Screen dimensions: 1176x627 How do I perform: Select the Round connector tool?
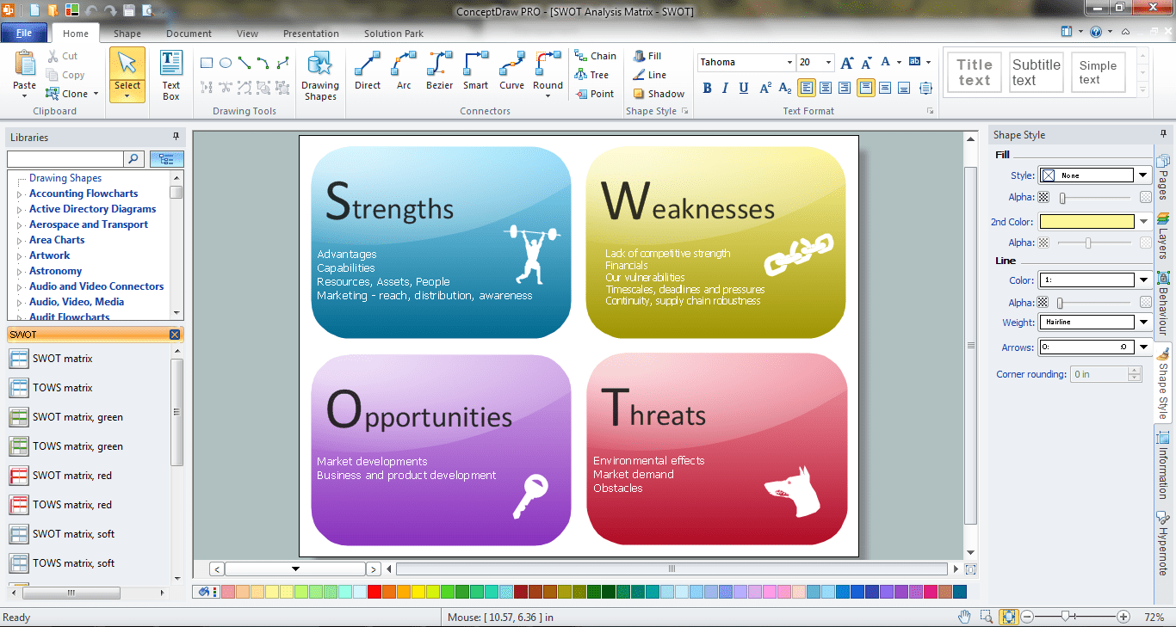point(548,73)
